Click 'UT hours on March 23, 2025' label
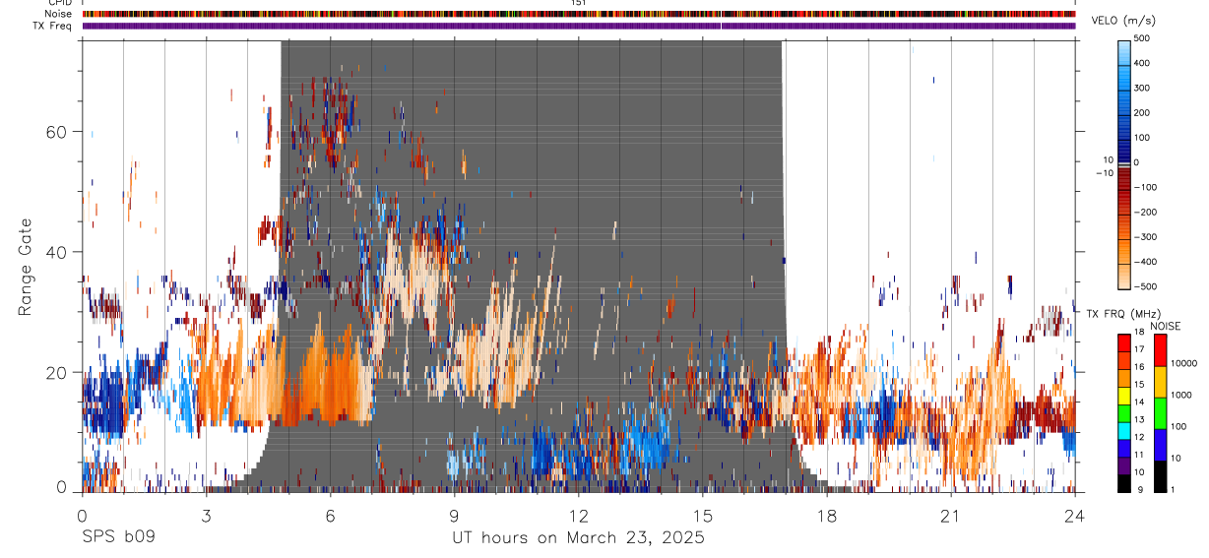This screenshot has width=1209, height=558. (x=578, y=538)
